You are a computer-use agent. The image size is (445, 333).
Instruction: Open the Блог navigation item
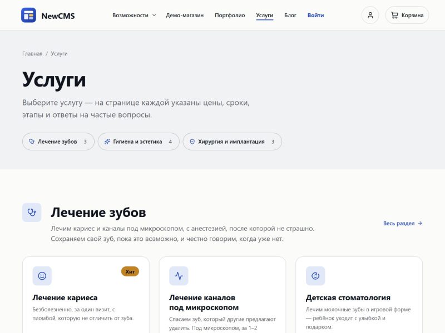(290, 16)
